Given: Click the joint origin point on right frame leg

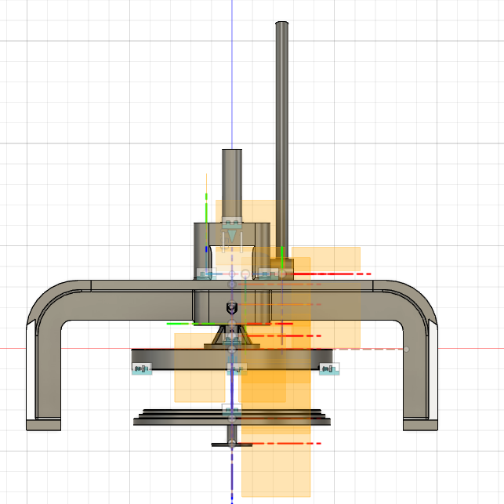Looking at the screenshot, I should click(x=406, y=349).
